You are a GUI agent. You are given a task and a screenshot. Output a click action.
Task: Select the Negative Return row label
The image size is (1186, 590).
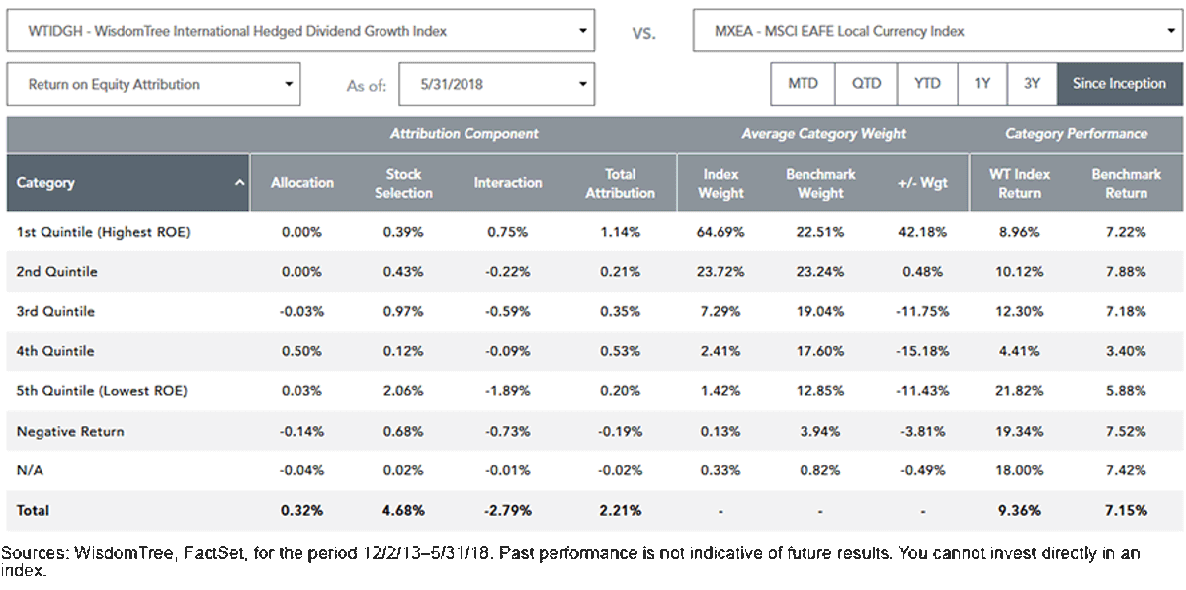click(x=68, y=431)
